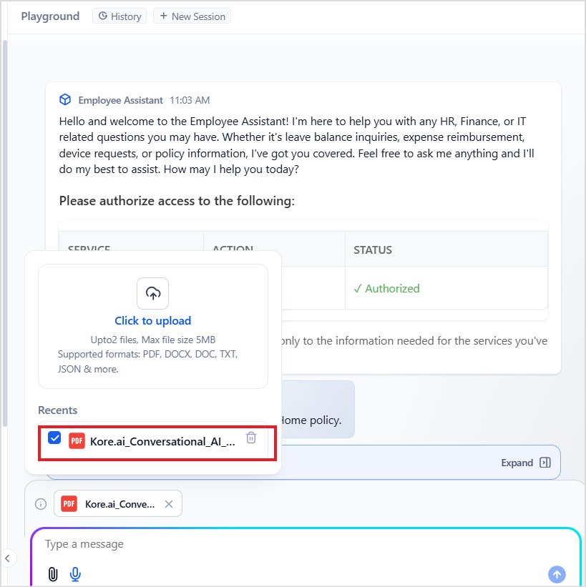Click the red PDF icon in Recents

[x=77, y=441]
